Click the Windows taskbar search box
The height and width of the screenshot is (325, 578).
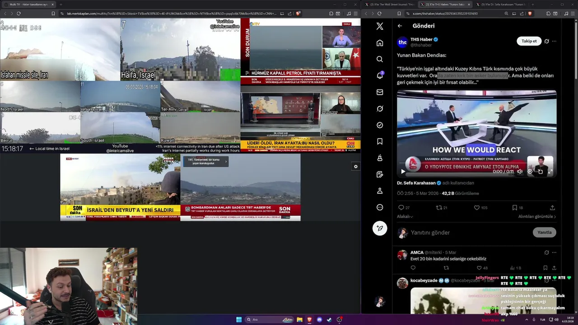270,320
